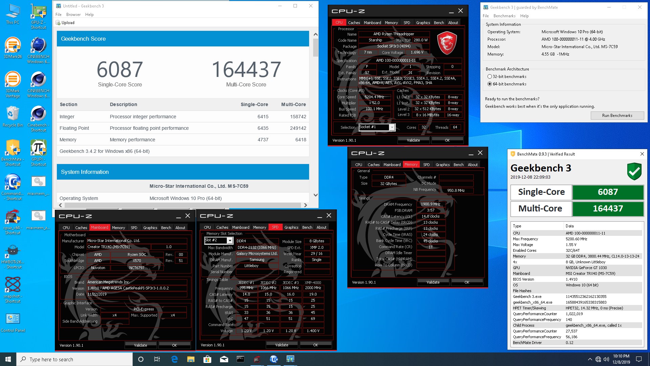The height and width of the screenshot is (366, 650).
Task: Open the GPUPI Shortcut desktop icon
Action: coord(38,153)
